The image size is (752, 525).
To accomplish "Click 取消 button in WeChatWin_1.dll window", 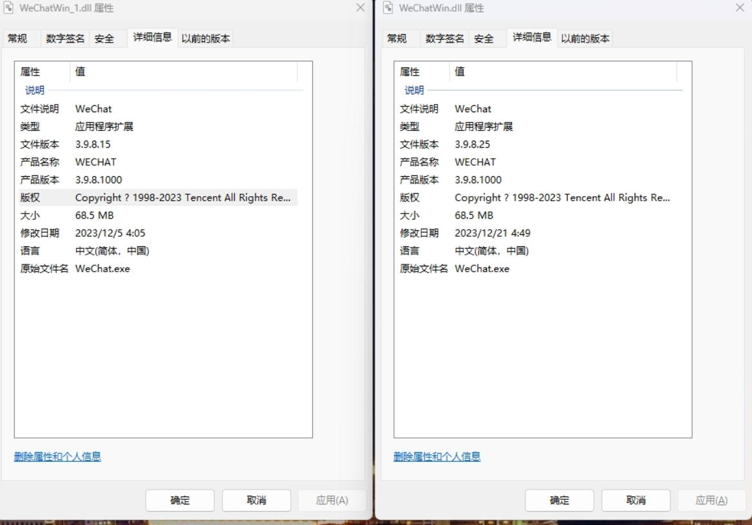I will click(257, 500).
